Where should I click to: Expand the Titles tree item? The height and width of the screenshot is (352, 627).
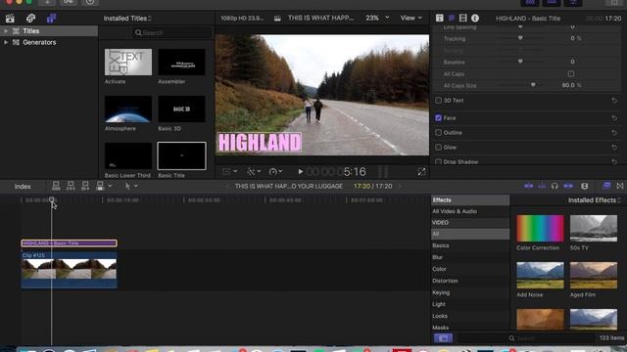tap(6, 30)
